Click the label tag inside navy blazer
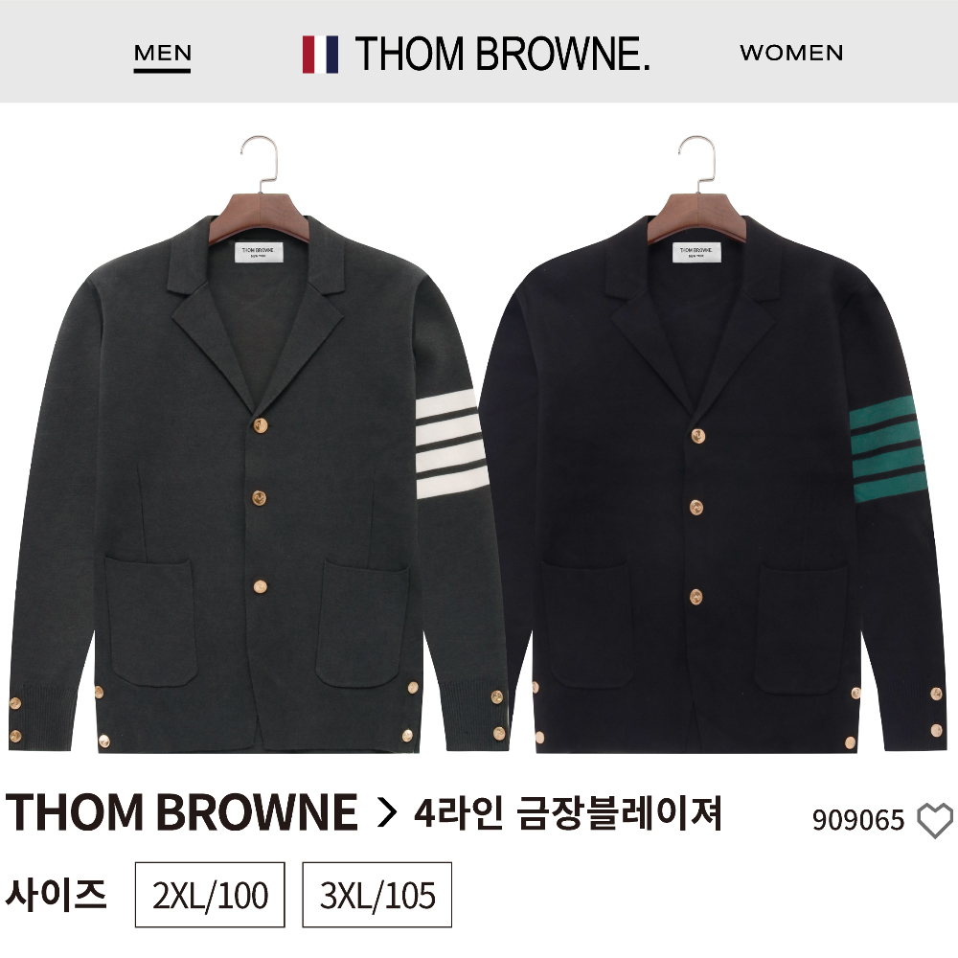 tap(696, 252)
